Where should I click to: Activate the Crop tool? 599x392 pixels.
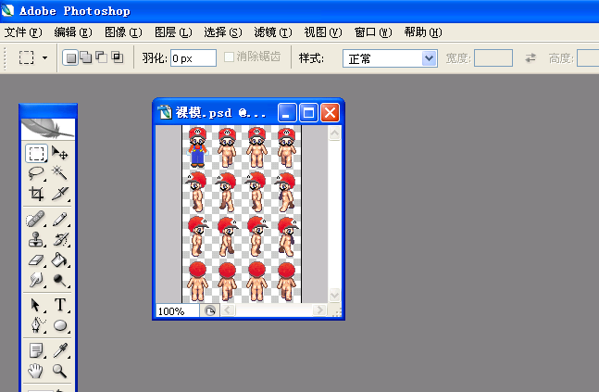tap(36, 193)
